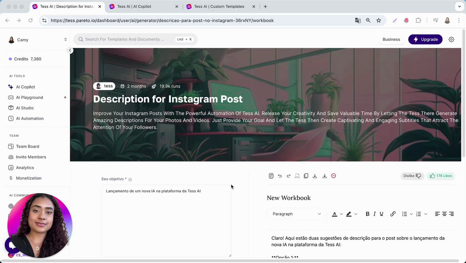Insert a numbered list
The image size is (466, 263).
[x=418, y=214]
